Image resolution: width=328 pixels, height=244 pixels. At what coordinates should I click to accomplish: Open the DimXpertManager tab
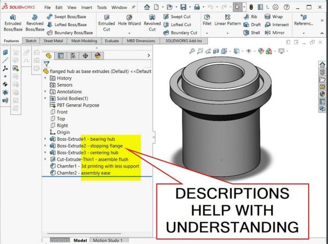coord(85,56)
